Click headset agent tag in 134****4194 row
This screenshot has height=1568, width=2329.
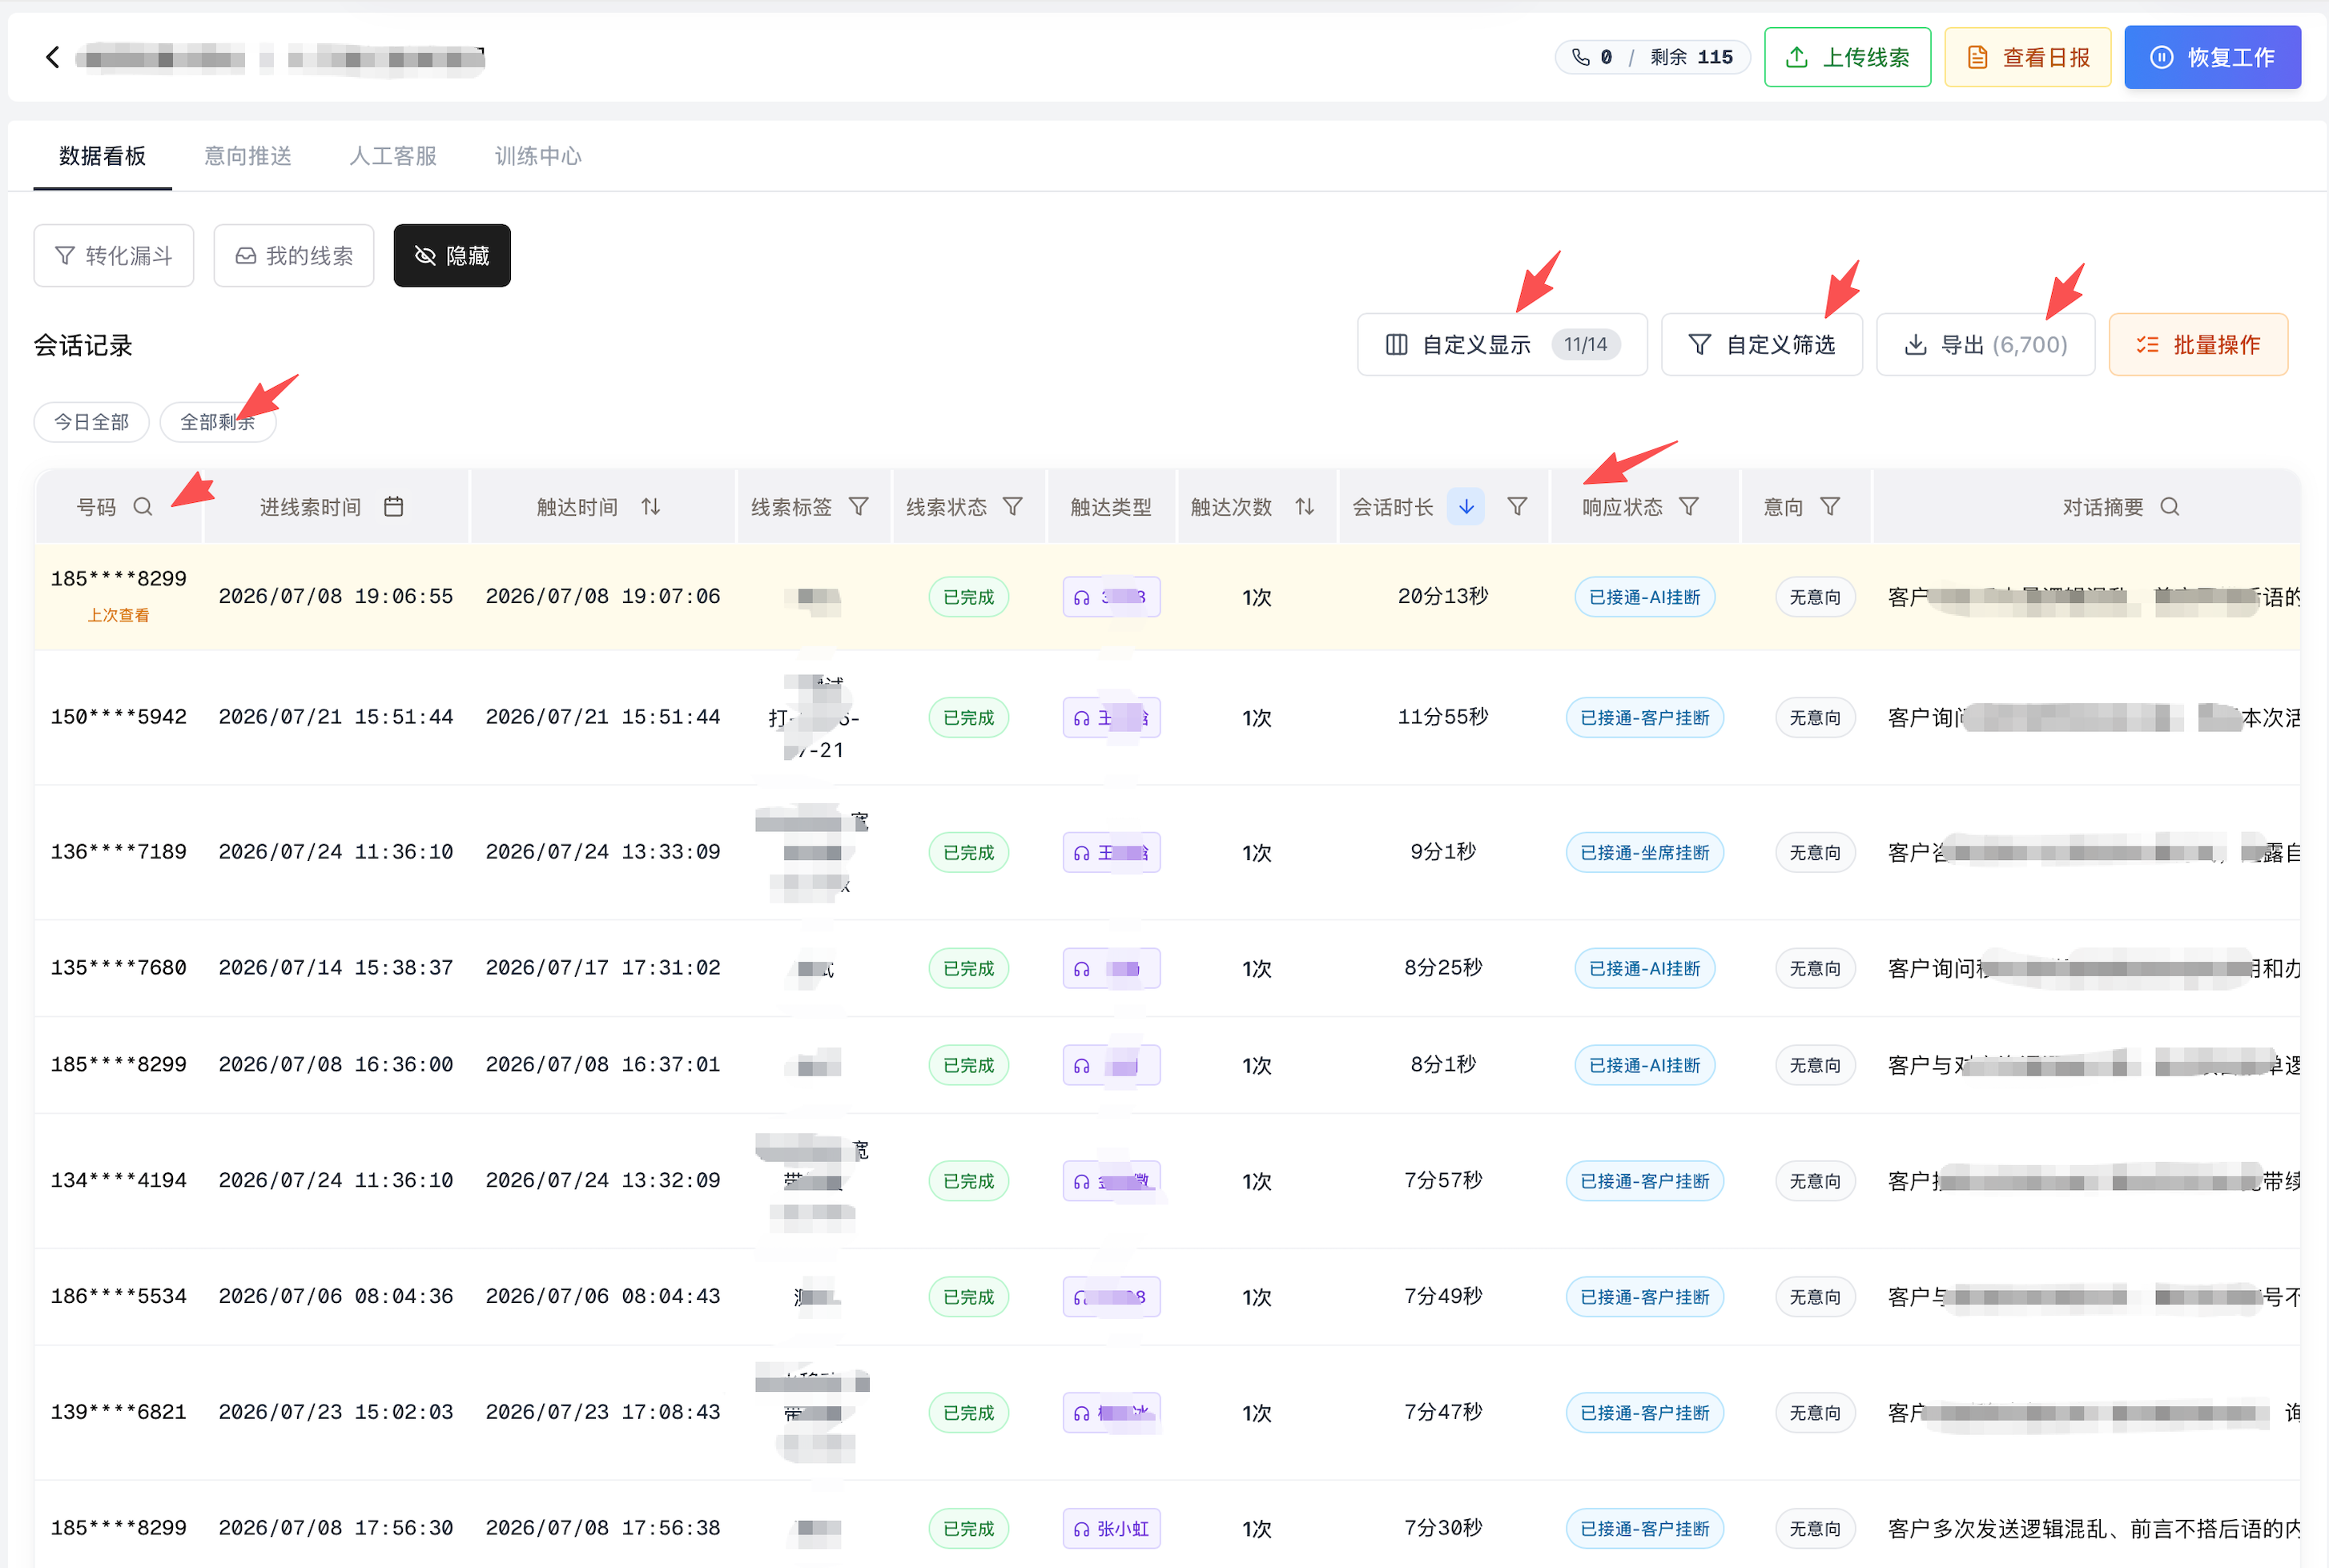pyautogui.click(x=1111, y=1181)
